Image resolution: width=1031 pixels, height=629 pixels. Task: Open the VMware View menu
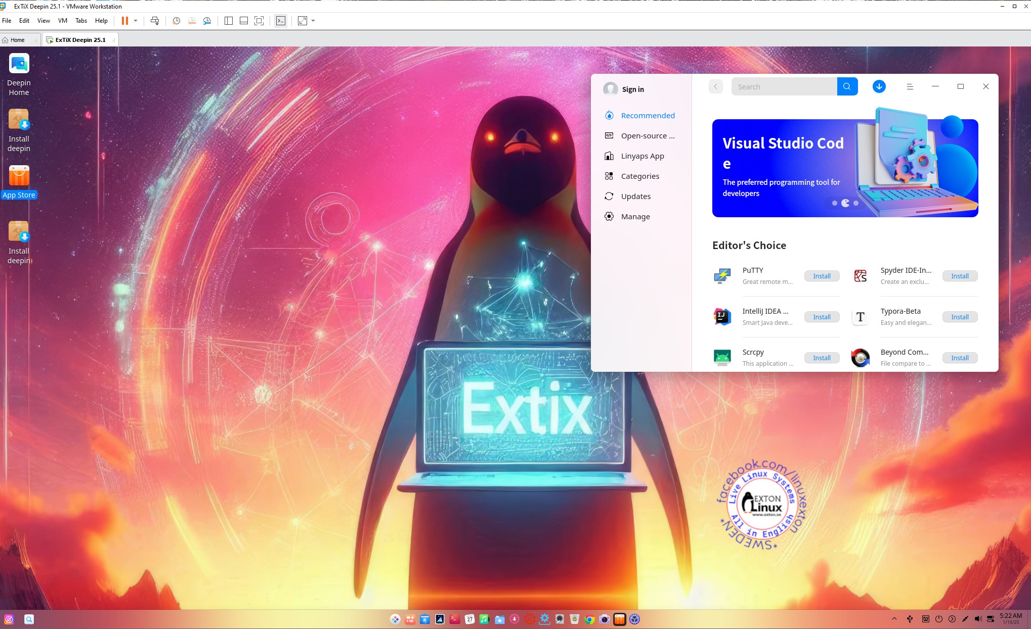click(44, 21)
